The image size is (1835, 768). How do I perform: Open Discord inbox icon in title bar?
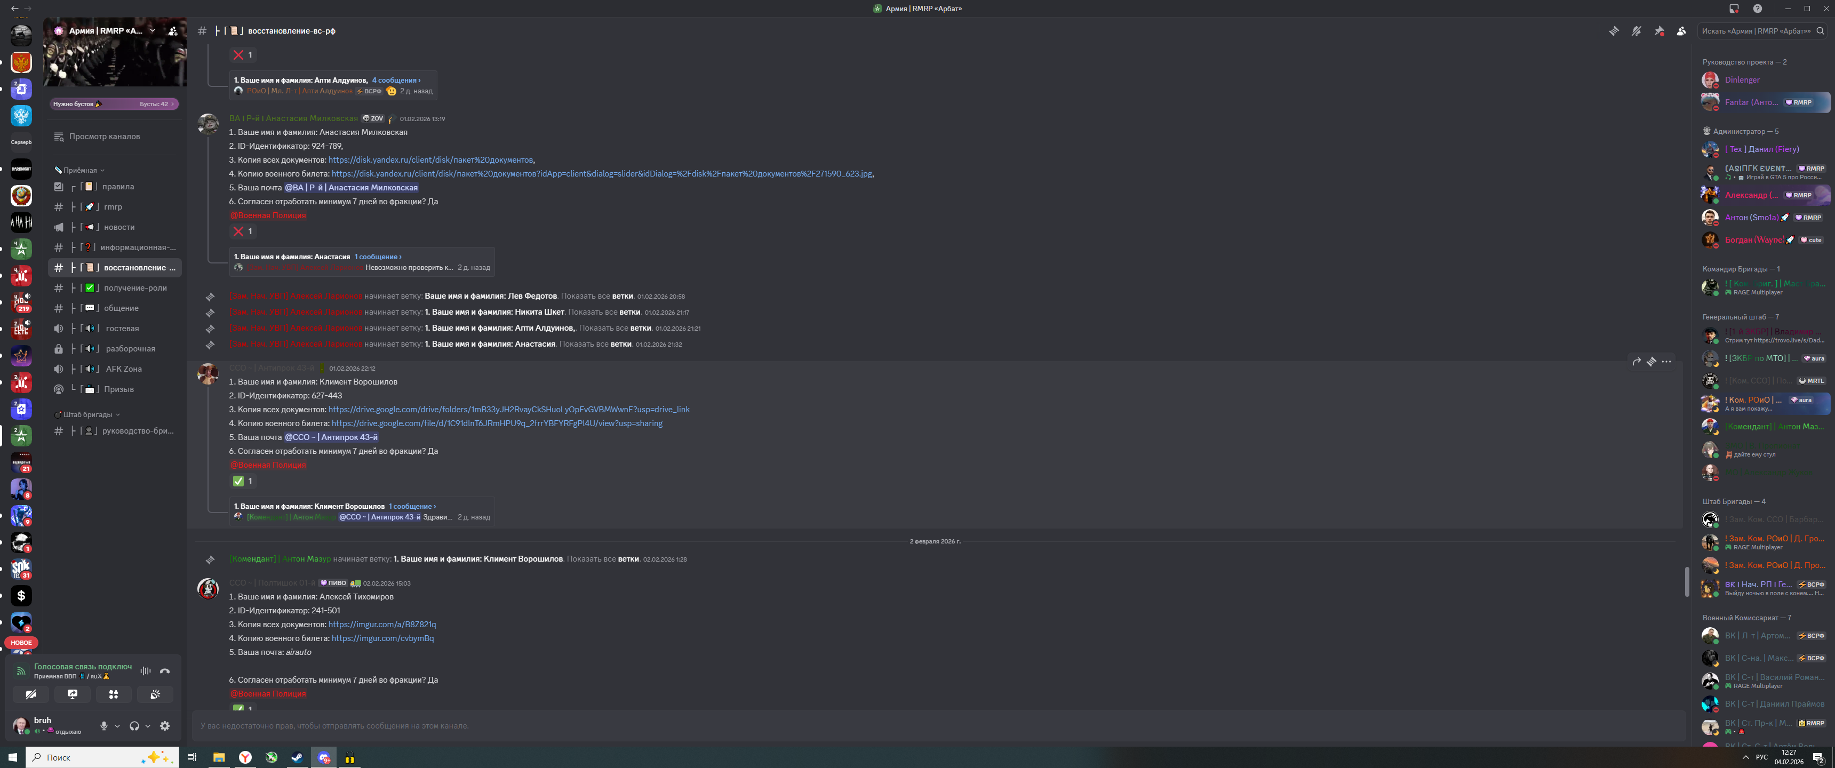click(1734, 9)
